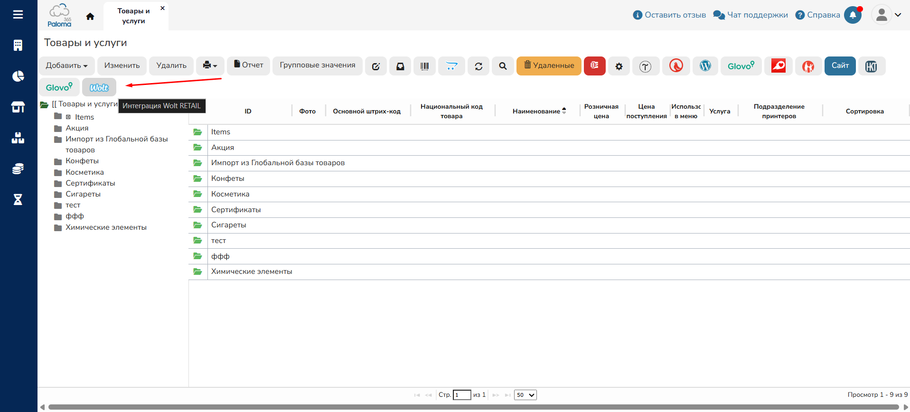
Task: Toggle the hamburger menu in the sidebar
Action: click(18, 15)
